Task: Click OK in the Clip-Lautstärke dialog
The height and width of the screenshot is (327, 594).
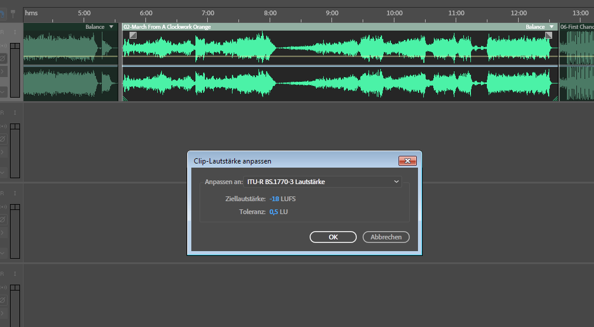Action: click(x=333, y=237)
